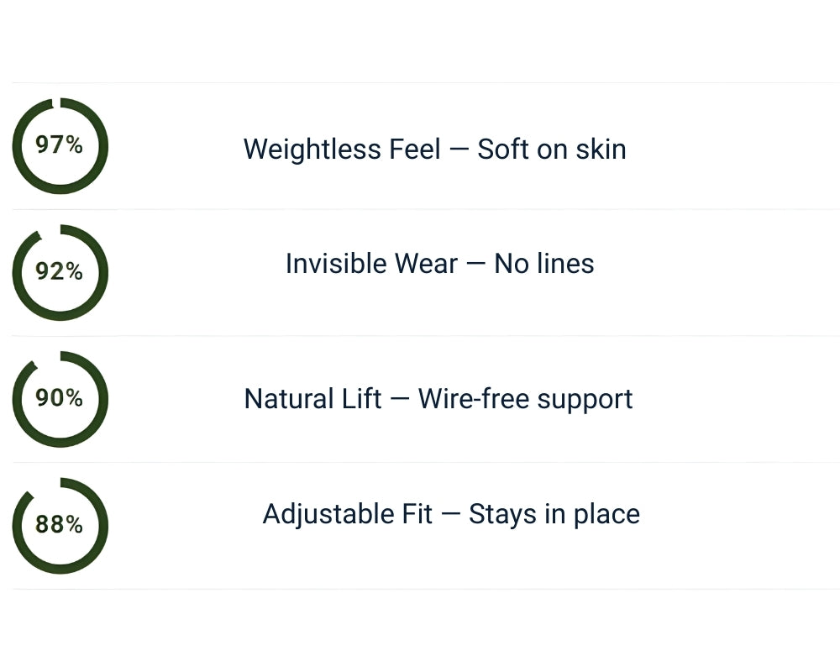Screen dimensions: 840x672
Task: Select the 90% percentage text
Action: 59,398
